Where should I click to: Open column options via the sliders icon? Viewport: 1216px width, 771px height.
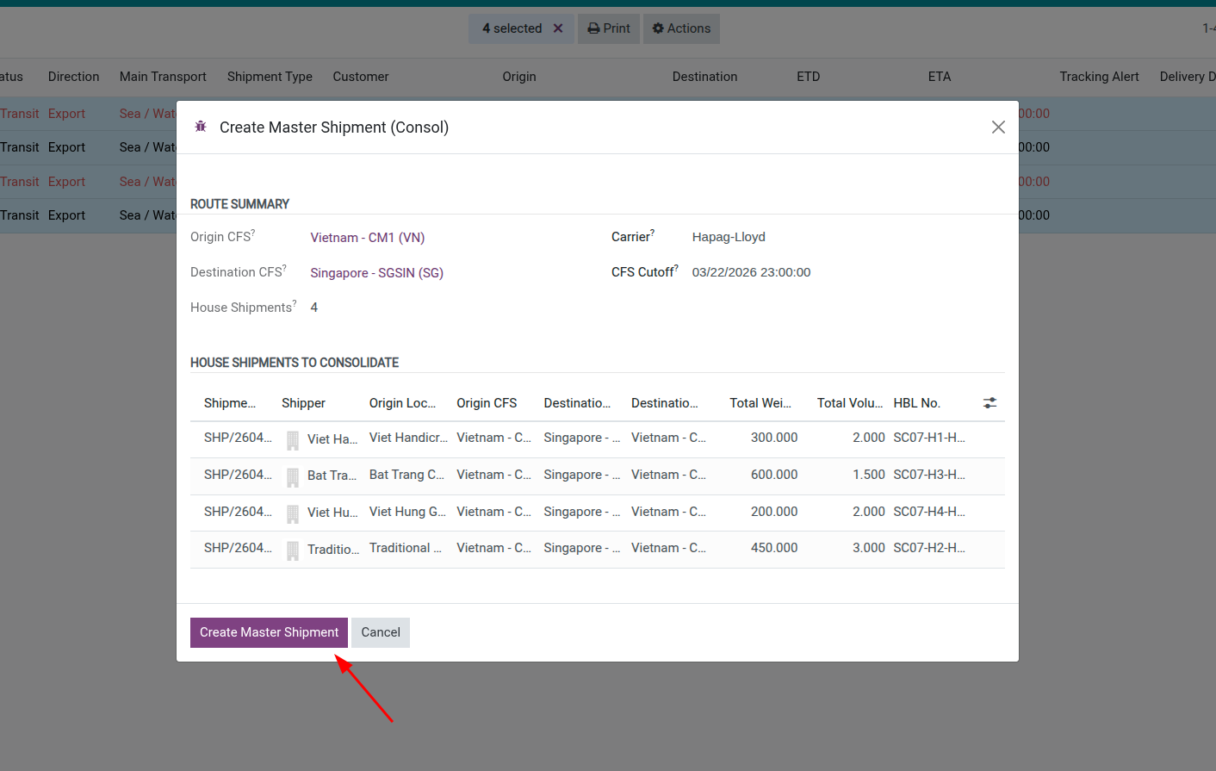[989, 402]
